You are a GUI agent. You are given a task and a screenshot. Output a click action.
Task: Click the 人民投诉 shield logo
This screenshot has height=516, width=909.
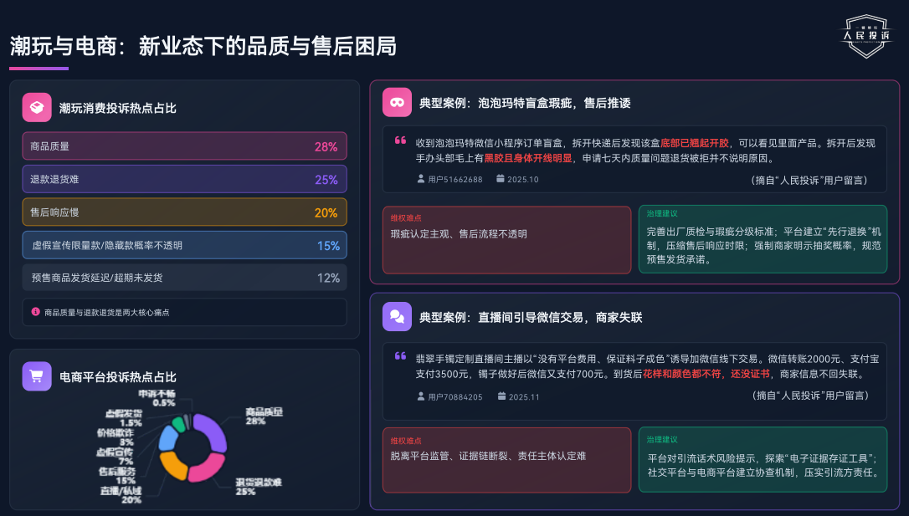(x=866, y=36)
